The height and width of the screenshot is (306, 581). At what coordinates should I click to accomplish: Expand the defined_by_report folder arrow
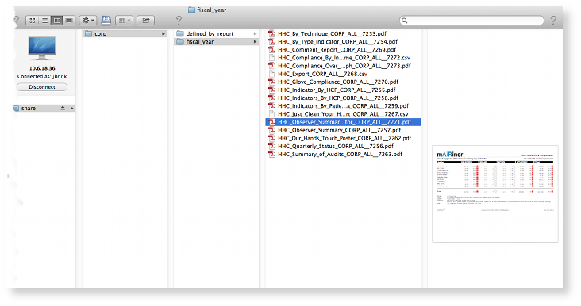click(255, 33)
